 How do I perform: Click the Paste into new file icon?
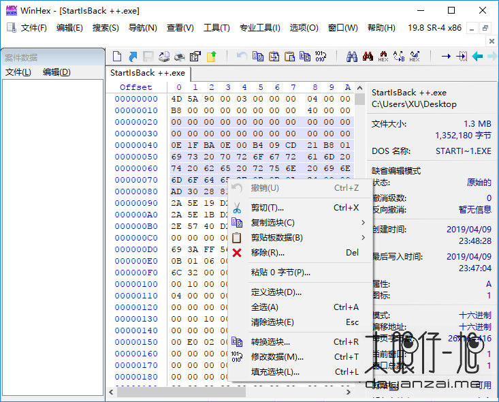(289, 57)
